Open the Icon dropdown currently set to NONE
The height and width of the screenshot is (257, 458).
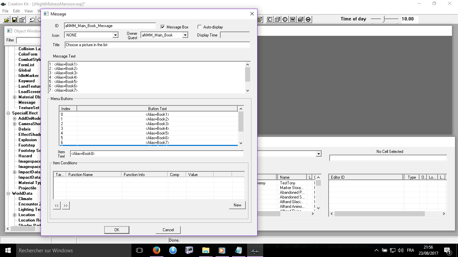pyautogui.click(x=115, y=35)
